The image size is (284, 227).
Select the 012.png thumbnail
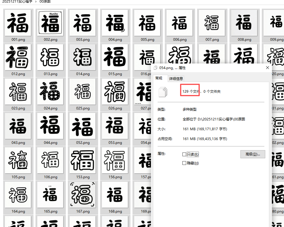(x=18, y=57)
